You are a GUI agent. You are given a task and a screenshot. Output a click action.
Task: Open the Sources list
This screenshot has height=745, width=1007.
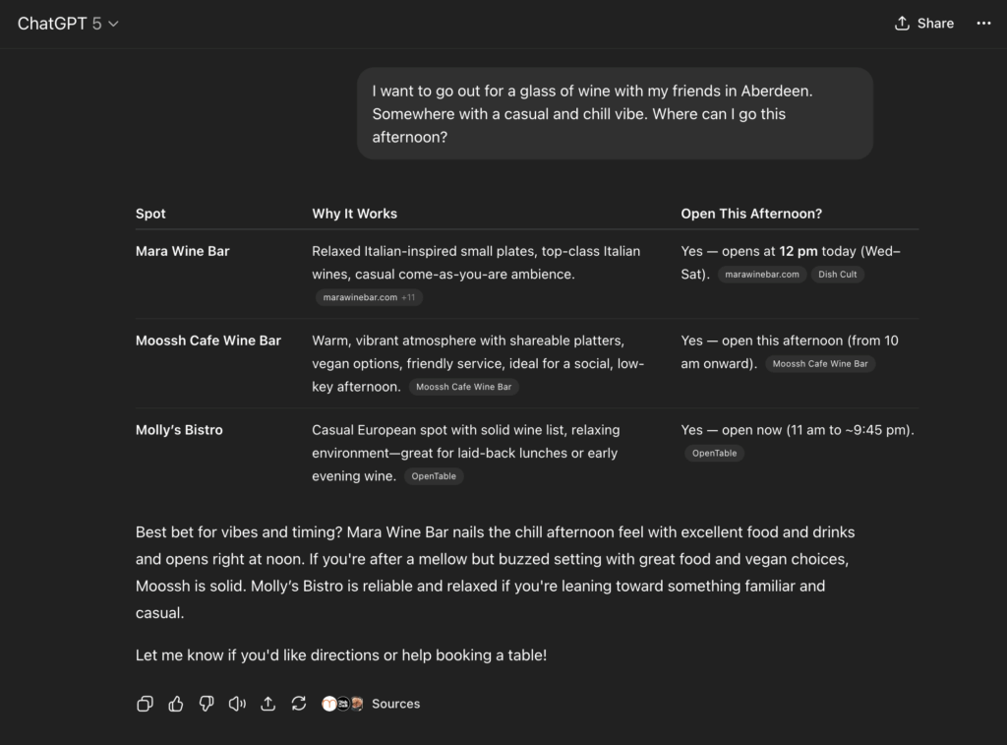click(x=395, y=704)
